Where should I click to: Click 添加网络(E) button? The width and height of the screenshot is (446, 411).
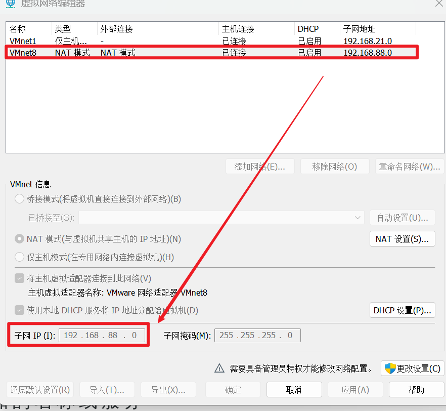pos(260,167)
